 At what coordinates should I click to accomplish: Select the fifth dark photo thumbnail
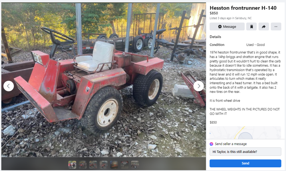(114, 165)
